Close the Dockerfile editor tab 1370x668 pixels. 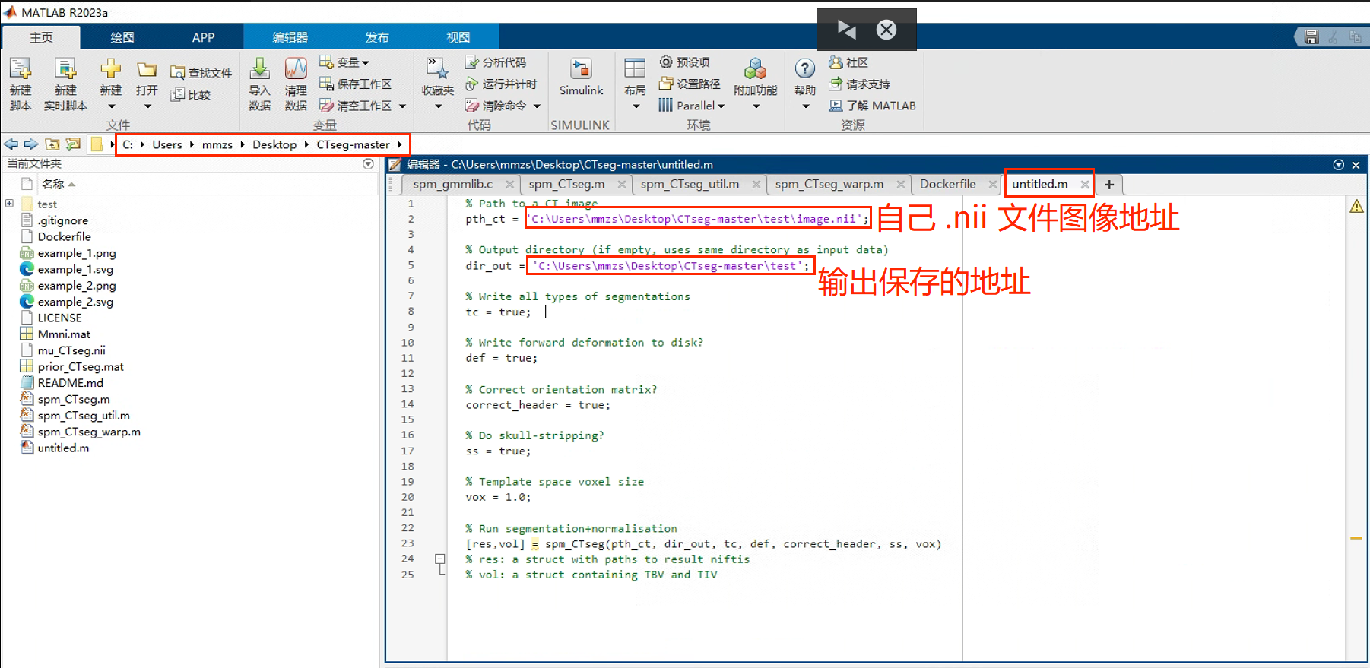click(992, 185)
